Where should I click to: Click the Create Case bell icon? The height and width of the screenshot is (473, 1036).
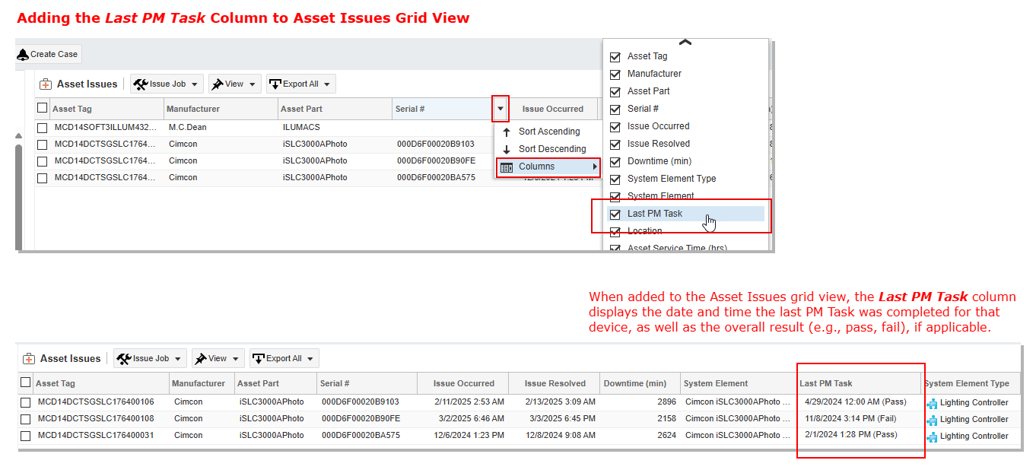(23, 55)
